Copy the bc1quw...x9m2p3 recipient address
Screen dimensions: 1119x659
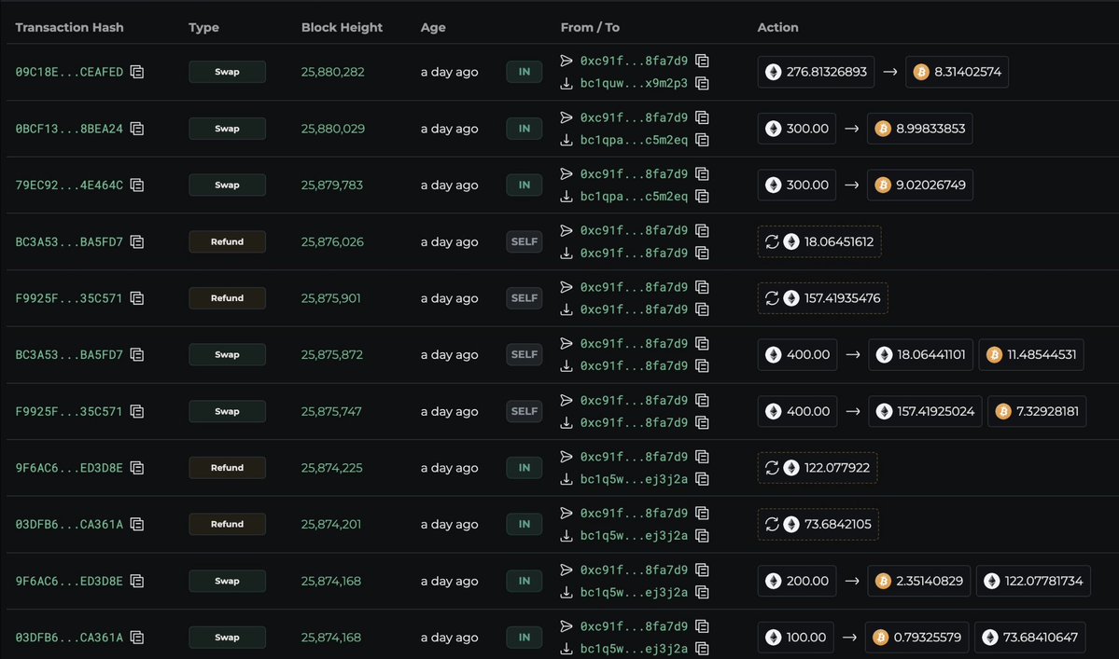click(x=702, y=84)
